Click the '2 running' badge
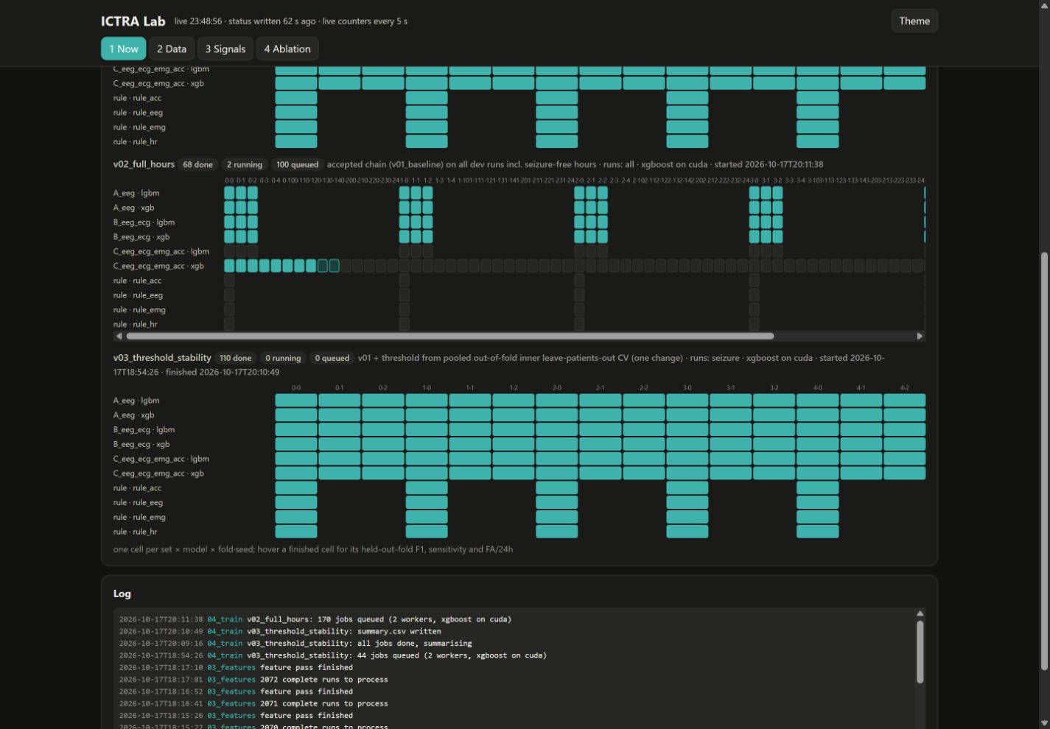Image resolution: width=1050 pixels, height=729 pixels. click(x=245, y=164)
